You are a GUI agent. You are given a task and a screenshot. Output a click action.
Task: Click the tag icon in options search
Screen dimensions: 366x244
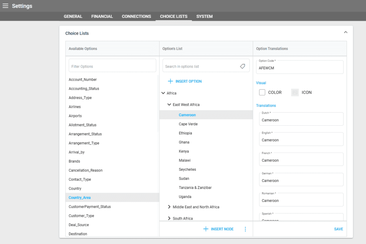click(x=242, y=66)
